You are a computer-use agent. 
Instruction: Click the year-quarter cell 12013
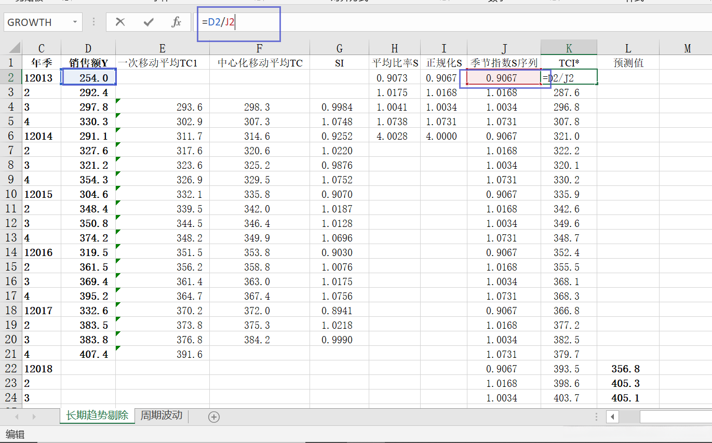pyautogui.click(x=42, y=78)
